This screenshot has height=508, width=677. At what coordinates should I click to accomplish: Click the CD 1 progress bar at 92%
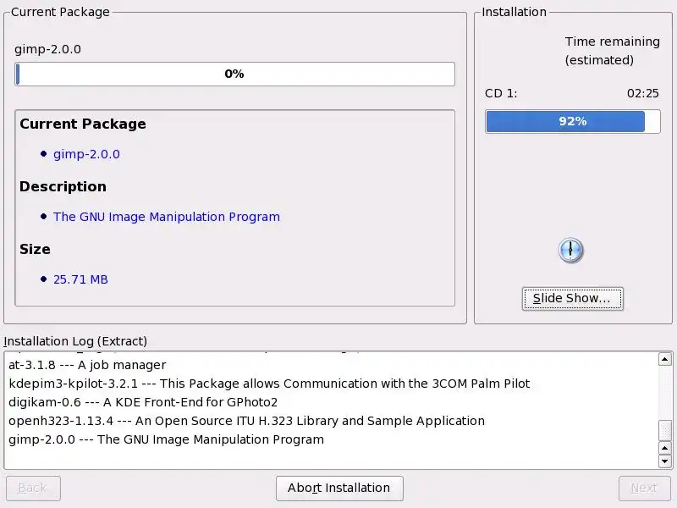click(573, 121)
